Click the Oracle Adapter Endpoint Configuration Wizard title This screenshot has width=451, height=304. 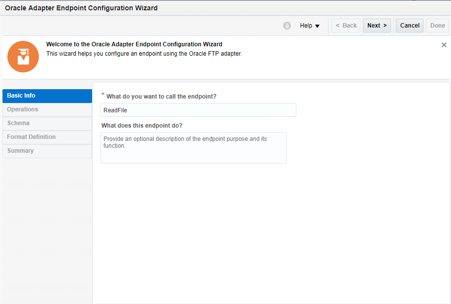pos(81,8)
